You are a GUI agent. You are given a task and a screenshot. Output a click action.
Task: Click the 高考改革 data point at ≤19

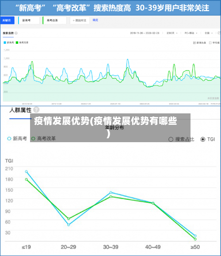point(27,179)
